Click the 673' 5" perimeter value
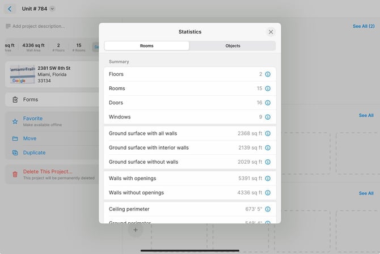Image resolution: width=380 pixels, height=254 pixels. click(x=254, y=209)
